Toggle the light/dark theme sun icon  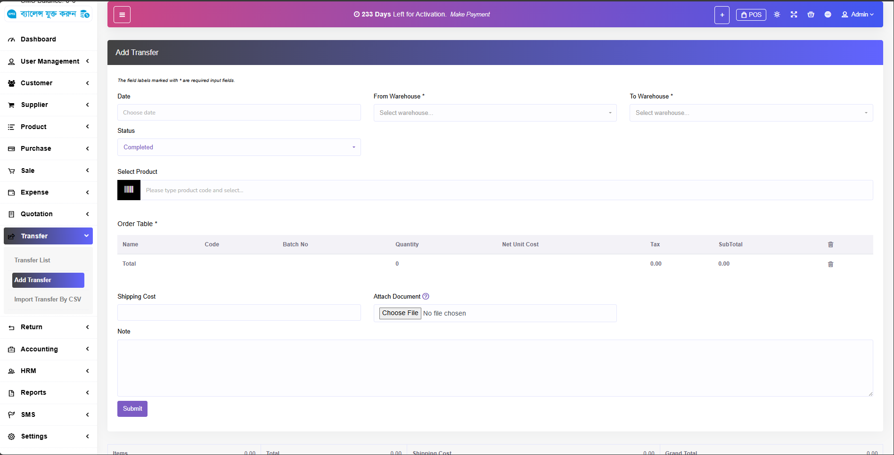(777, 15)
